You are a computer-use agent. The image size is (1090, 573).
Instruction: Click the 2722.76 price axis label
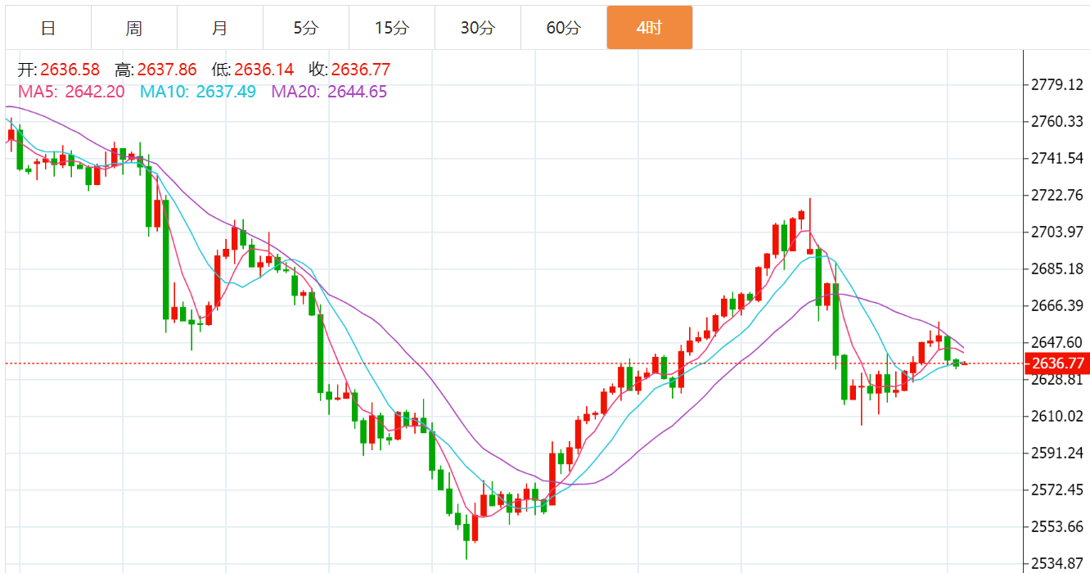[x=1058, y=196]
